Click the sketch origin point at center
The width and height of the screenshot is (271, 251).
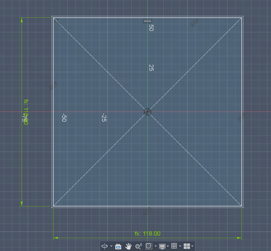click(147, 112)
